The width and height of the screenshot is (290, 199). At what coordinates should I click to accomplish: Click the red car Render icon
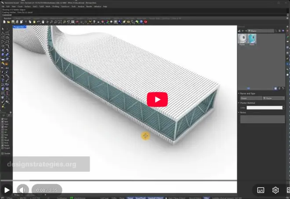click(77, 22)
